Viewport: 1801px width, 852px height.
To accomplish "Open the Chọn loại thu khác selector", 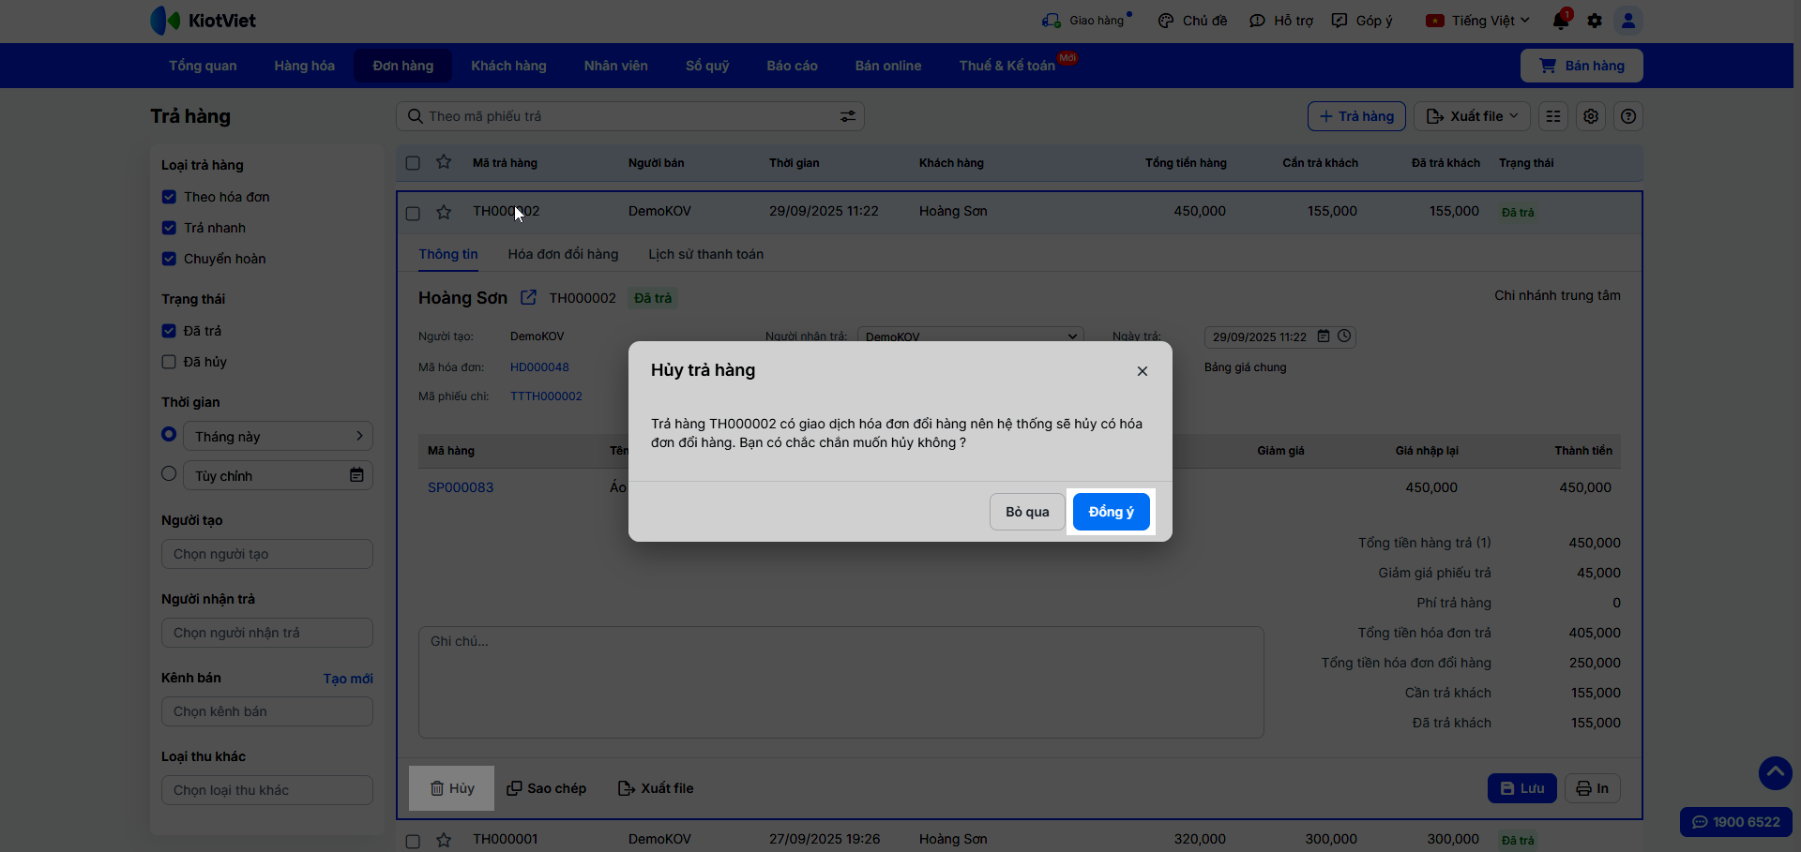I will click(267, 790).
